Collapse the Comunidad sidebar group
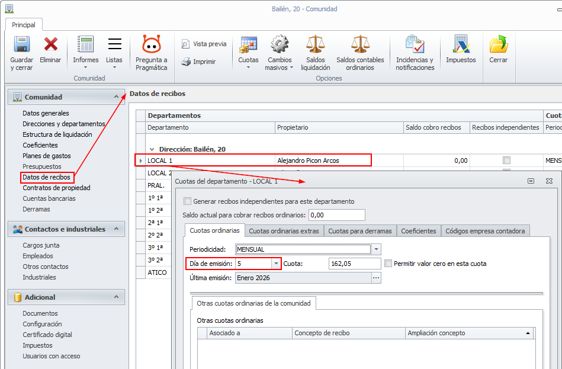Viewport: 562px width, 369px height. [x=116, y=97]
